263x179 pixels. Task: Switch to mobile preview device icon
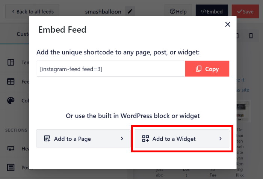251,36
